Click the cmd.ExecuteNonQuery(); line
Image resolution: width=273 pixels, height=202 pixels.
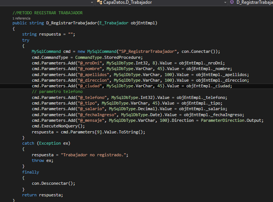(58, 126)
